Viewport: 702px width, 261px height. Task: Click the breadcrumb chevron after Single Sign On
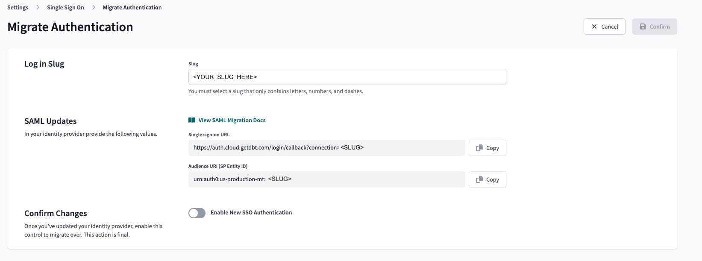(x=94, y=8)
